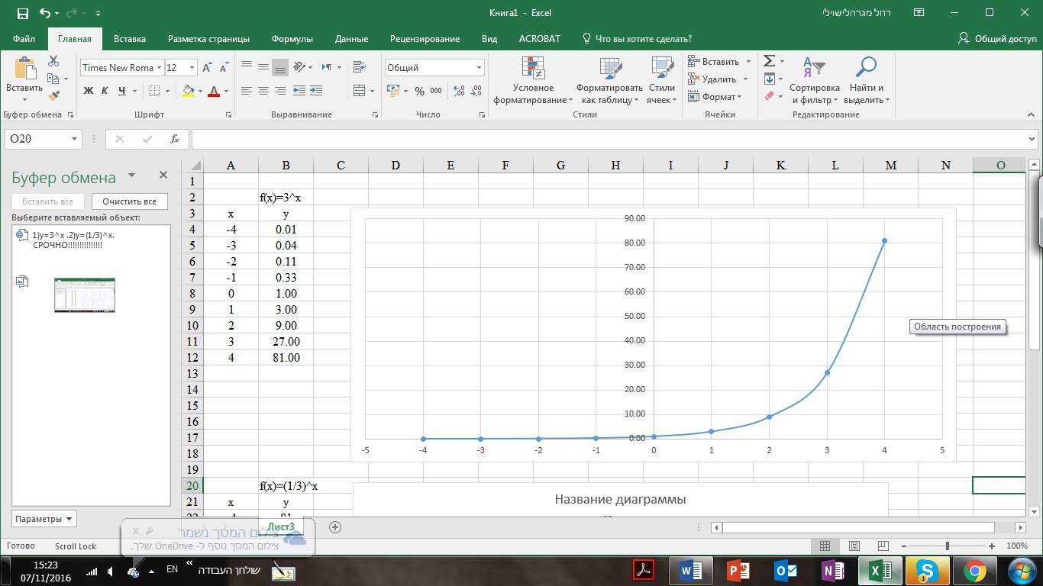Align cell text to the right
This screenshot has height=586, width=1043.
pos(280,91)
